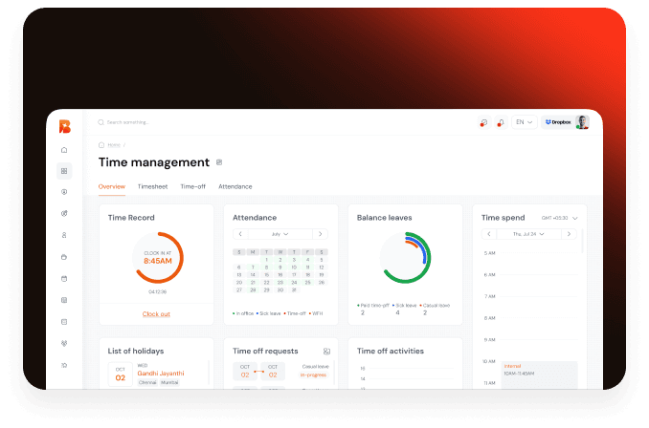Screen dimensions: 649x428
Task: Click the Home breadcrumb link
Action: [x=114, y=144]
